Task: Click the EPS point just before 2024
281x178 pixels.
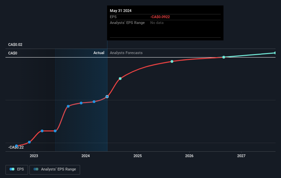Action: tap(81, 103)
